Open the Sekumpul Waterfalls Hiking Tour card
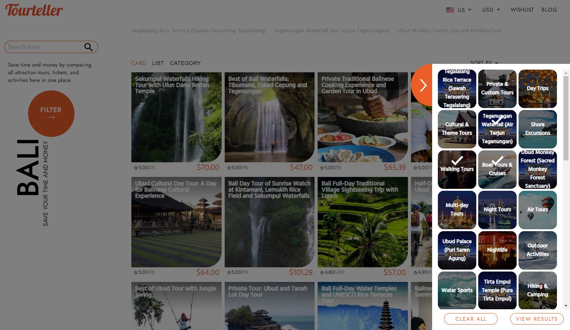 tap(176, 117)
